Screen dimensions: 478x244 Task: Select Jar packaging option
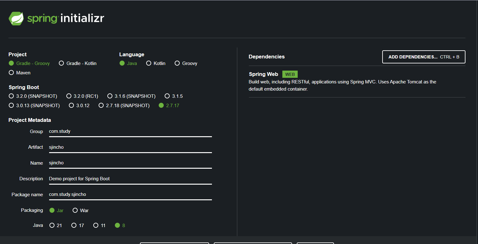(x=56, y=211)
